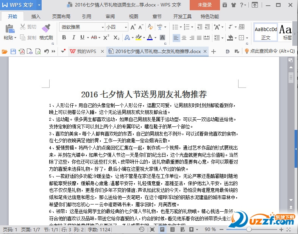Switch to full screen view icon
Screen dimensions: 298x234
(152, 229)
